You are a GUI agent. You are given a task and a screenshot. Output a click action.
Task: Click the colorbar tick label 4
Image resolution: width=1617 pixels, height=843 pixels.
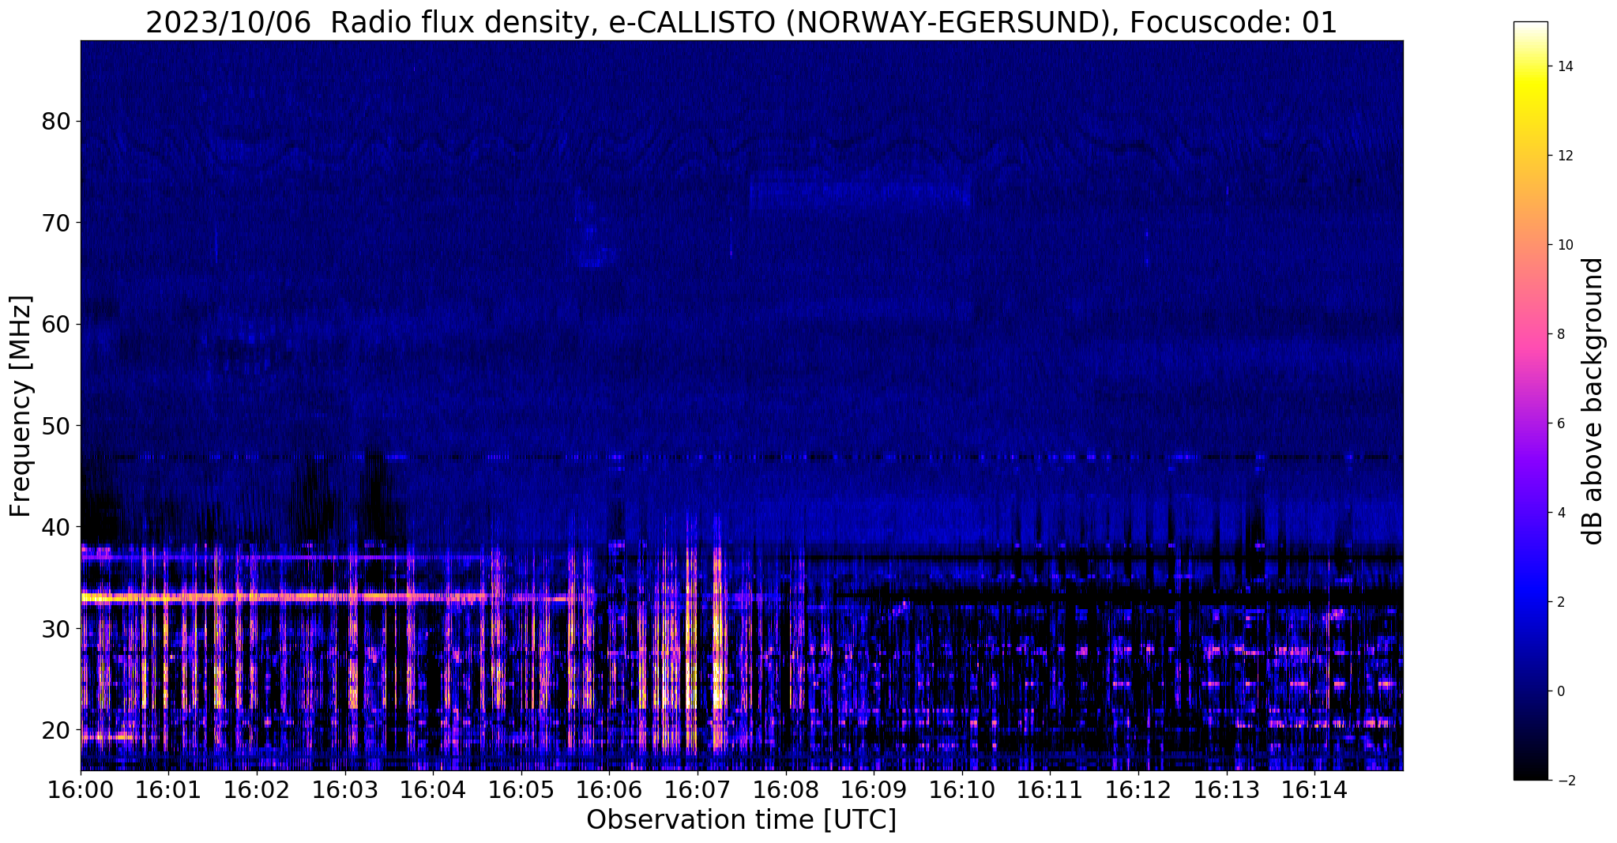coord(1561,513)
